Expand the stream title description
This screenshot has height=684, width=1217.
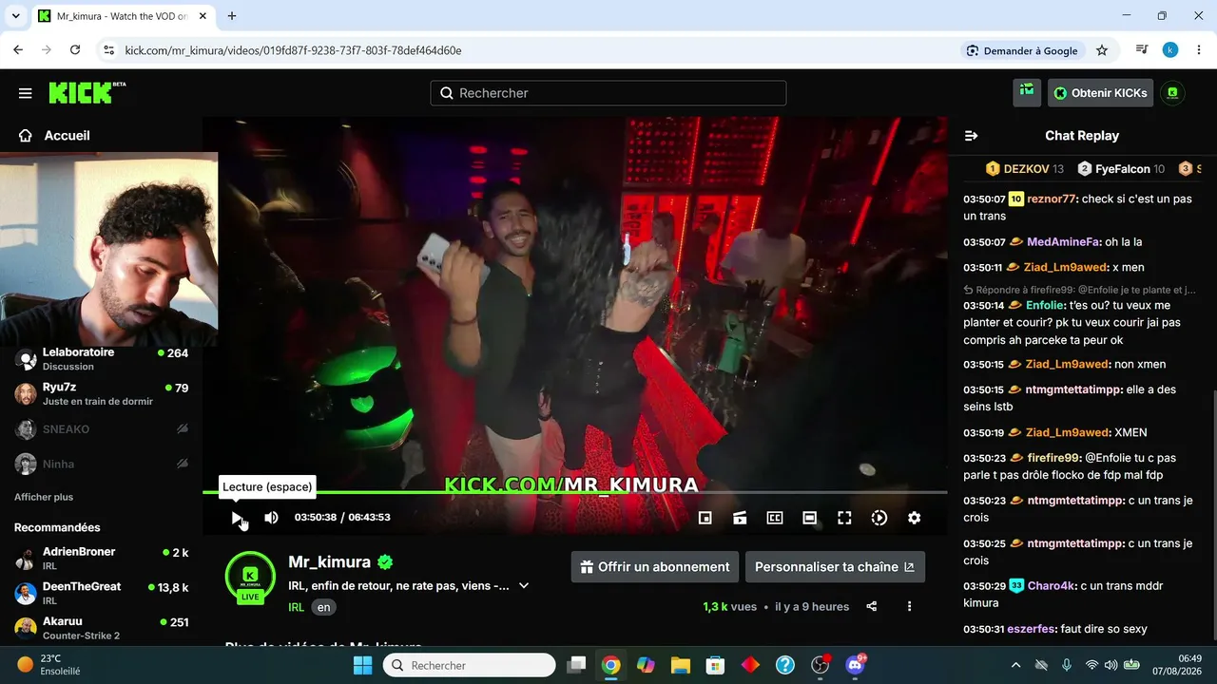tap(524, 586)
